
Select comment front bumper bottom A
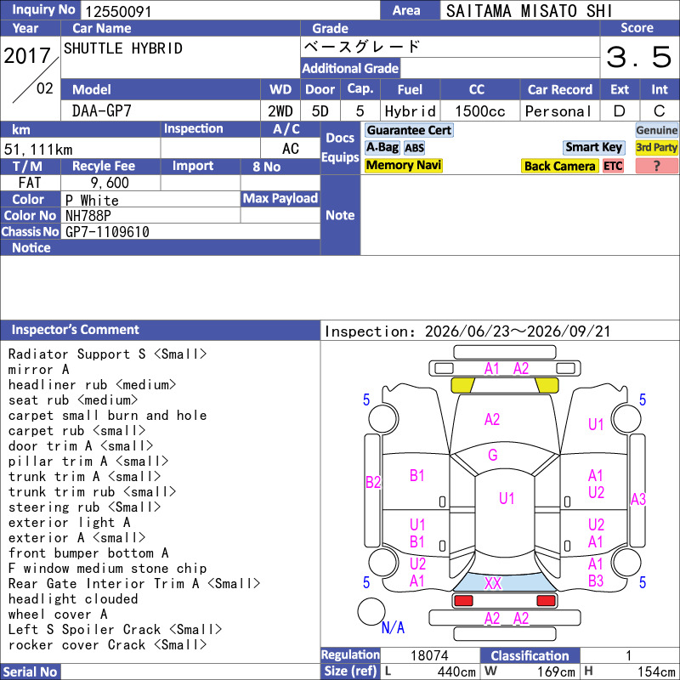click(x=88, y=553)
